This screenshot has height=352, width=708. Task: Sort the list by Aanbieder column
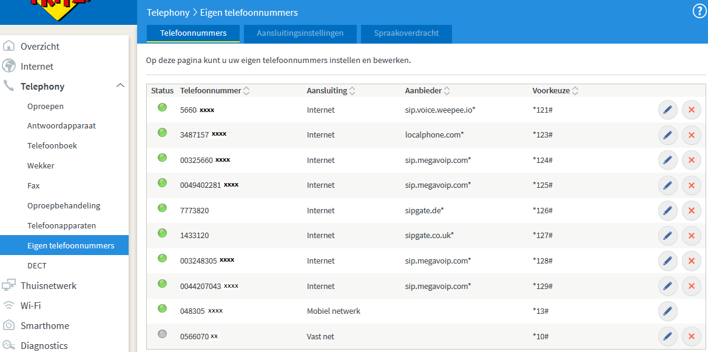[x=427, y=91]
